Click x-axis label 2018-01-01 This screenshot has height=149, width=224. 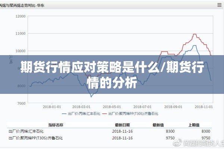tap(52, 107)
